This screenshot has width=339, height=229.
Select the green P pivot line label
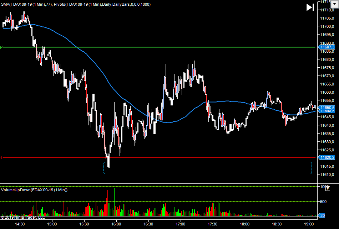tap(1, 47)
